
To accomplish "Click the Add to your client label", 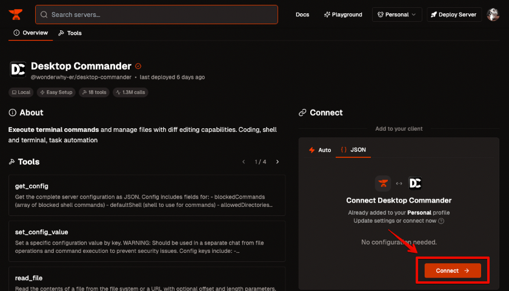I will (x=399, y=129).
